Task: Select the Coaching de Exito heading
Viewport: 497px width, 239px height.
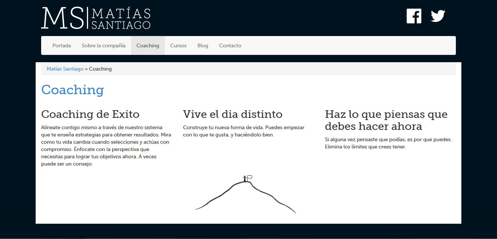Action: (x=90, y=114)
